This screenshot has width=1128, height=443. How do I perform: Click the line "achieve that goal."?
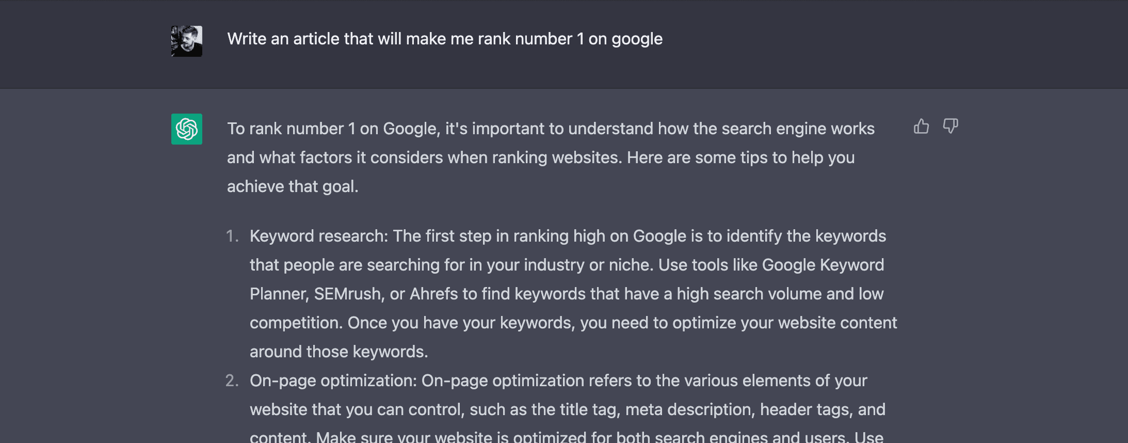click(293, 187)
